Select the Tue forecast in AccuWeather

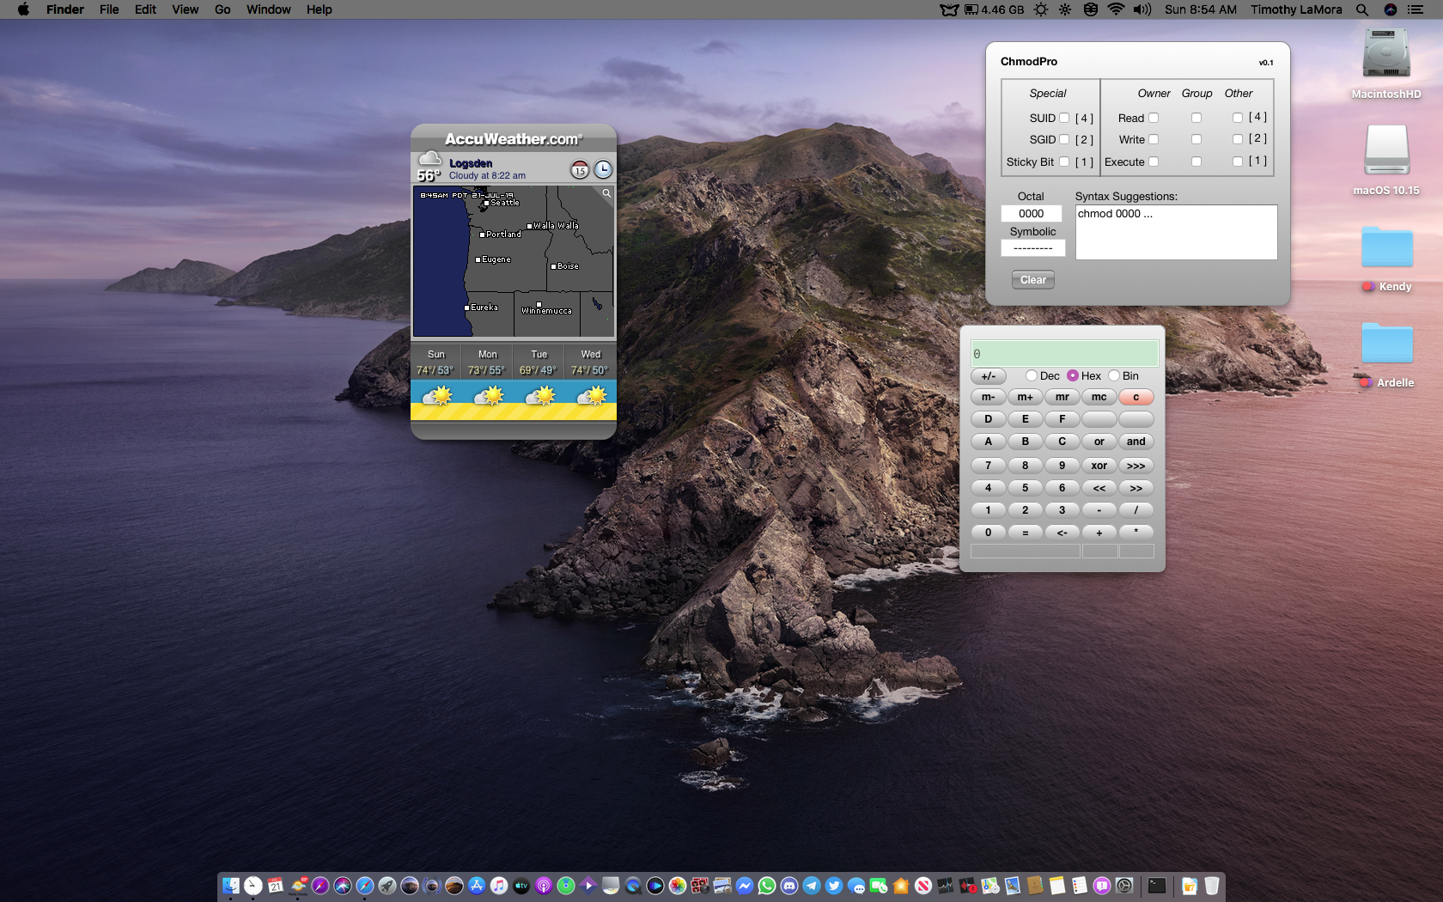click(x=539, y=363)
